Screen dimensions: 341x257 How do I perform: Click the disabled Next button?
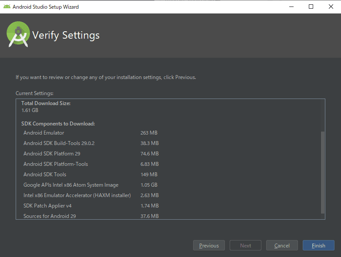[245, 245]
